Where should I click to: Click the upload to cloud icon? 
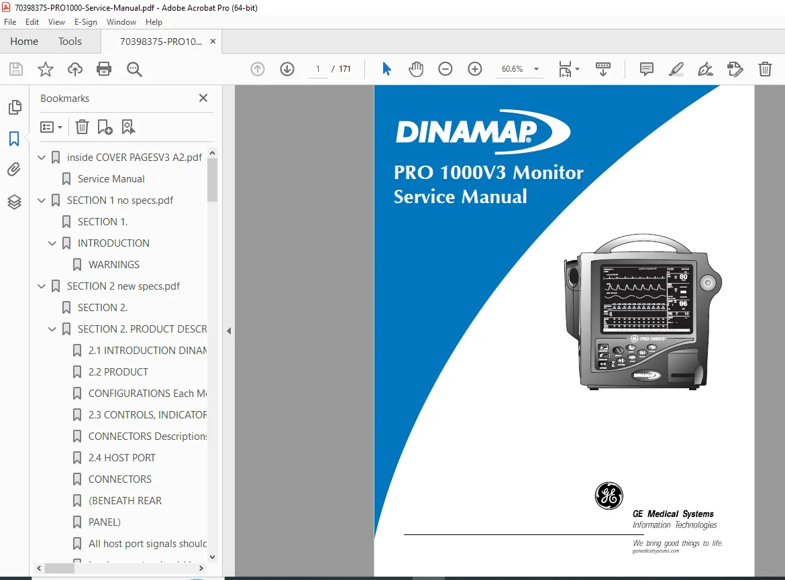tap(75, 69)
